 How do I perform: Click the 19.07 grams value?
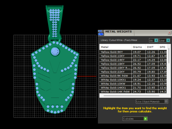coord(137,52)
